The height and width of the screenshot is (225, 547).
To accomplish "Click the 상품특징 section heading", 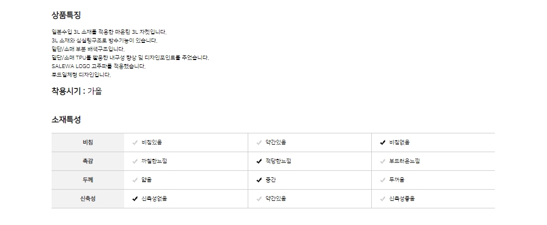I will click(x=66, y=15).
